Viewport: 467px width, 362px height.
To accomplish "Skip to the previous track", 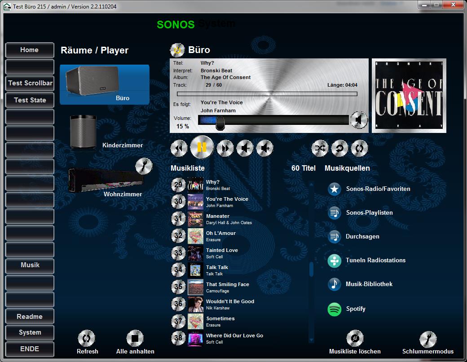I will pyautogui.click(x=179, y=148).
